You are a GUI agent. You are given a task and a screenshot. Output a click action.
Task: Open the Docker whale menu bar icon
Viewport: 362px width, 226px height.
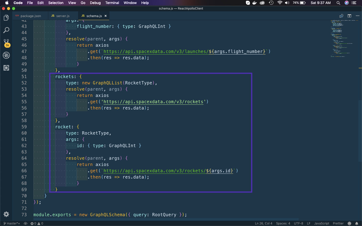[255, 3]
